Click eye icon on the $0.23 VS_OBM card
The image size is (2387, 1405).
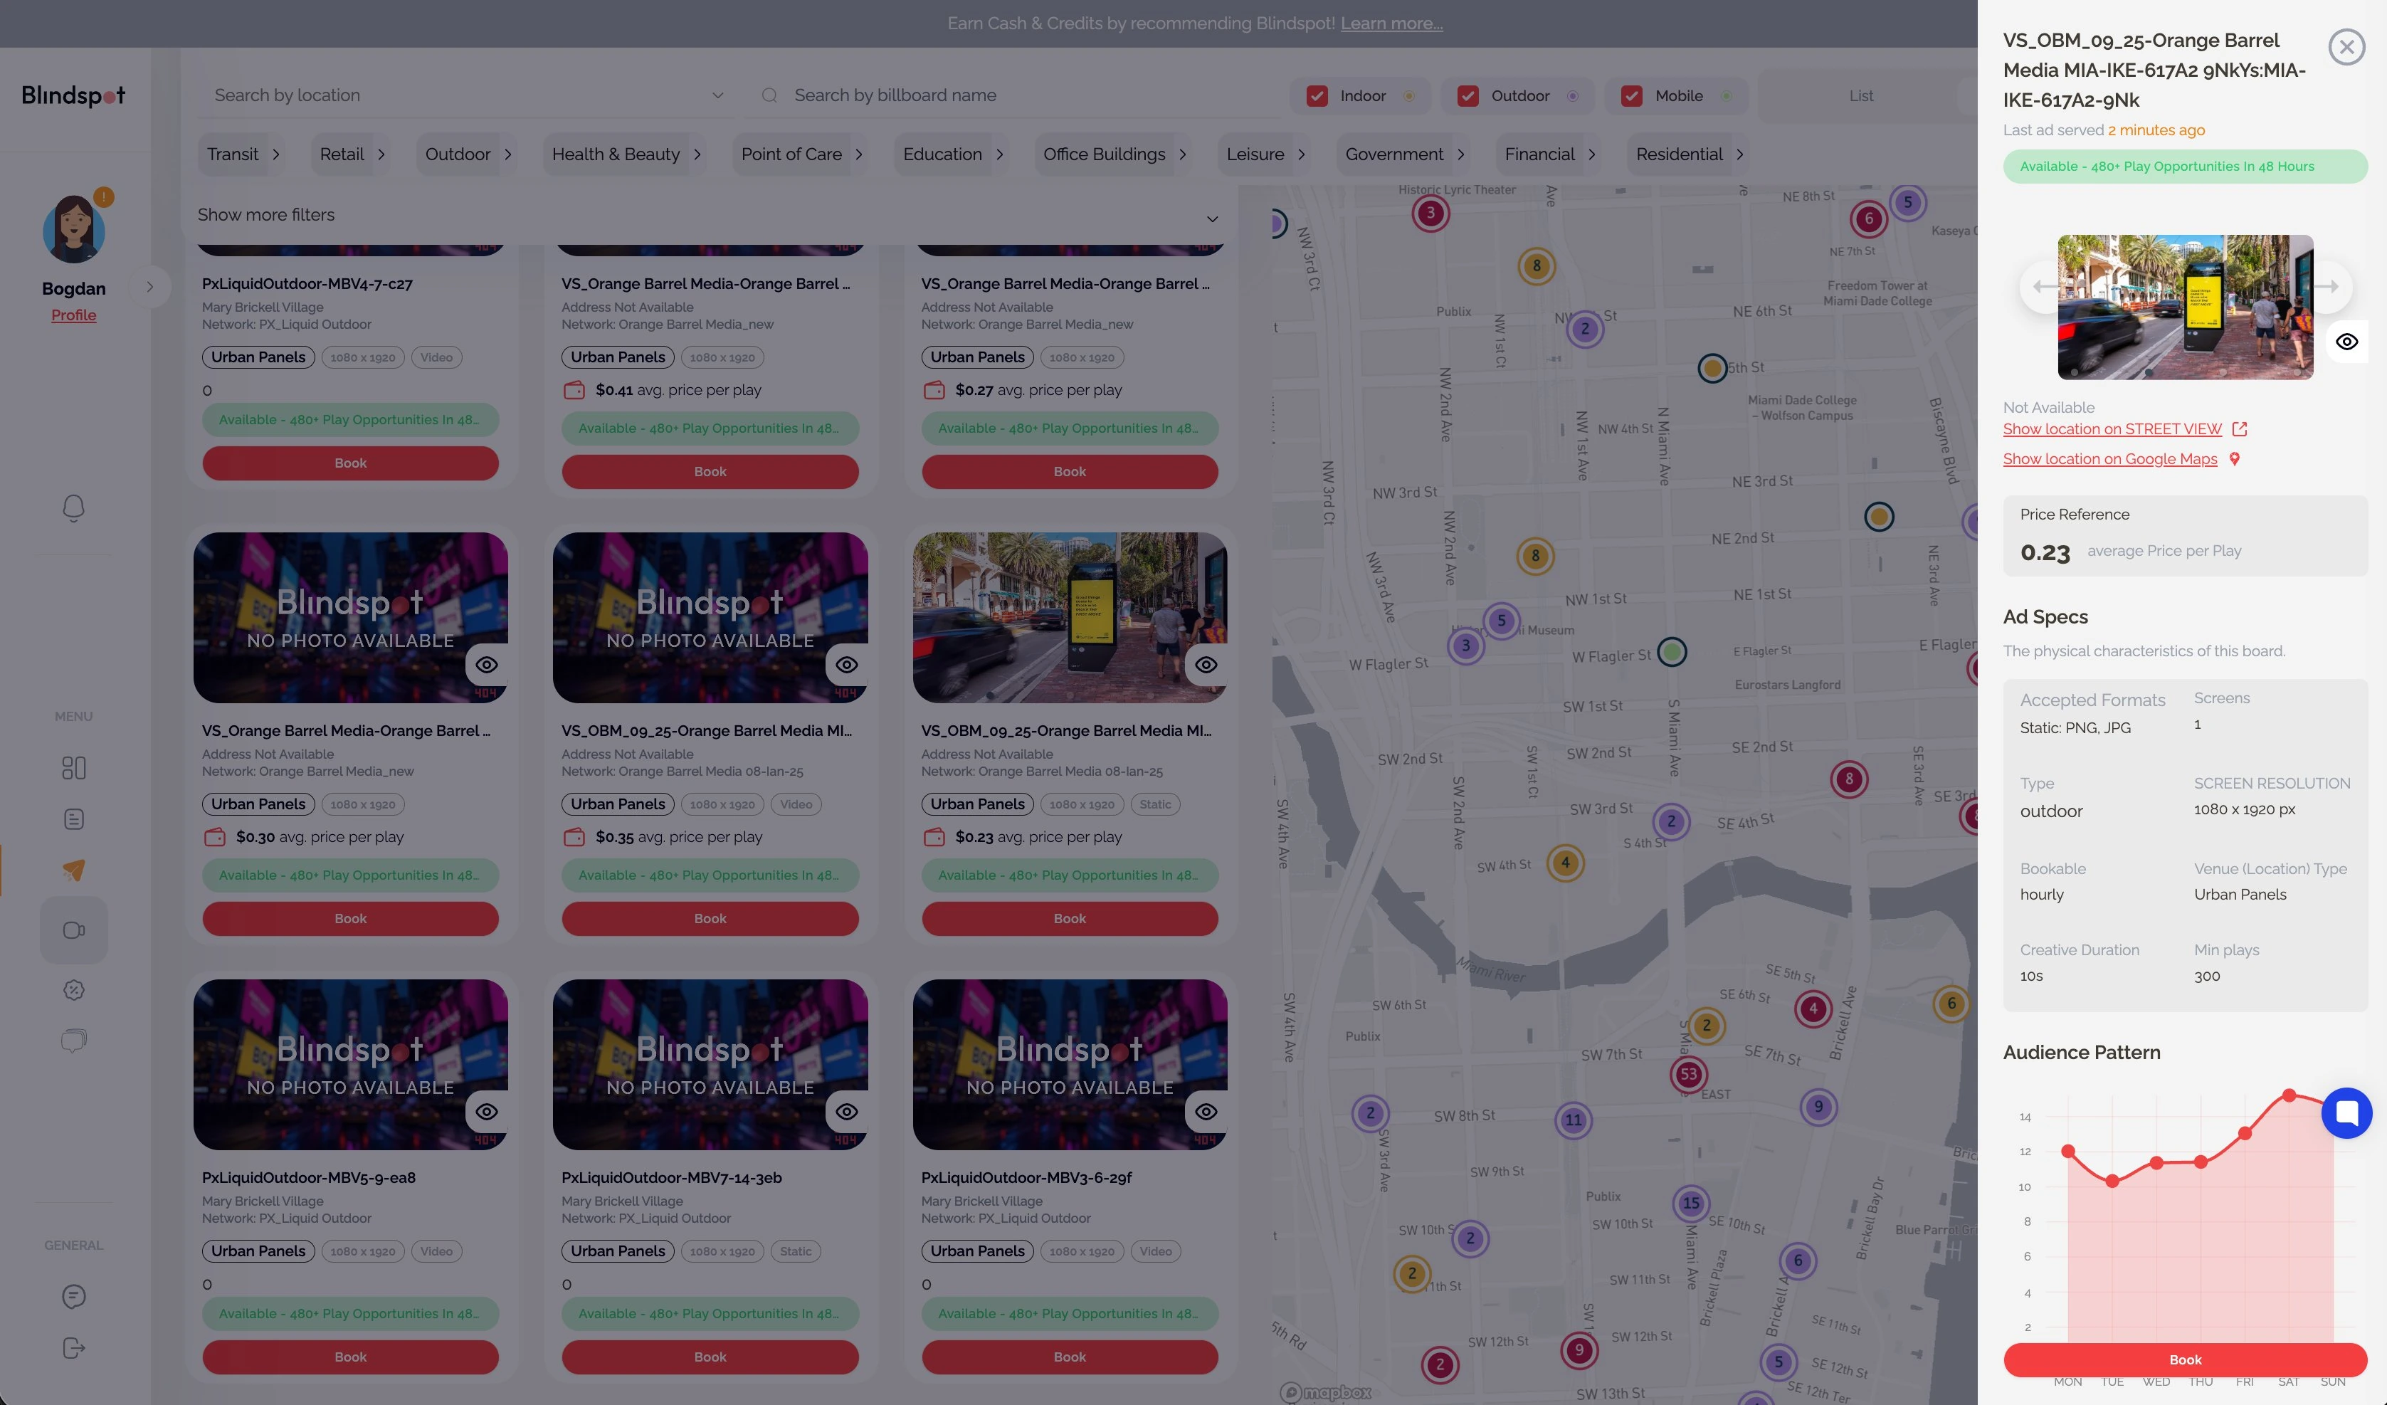point(1206,665)
